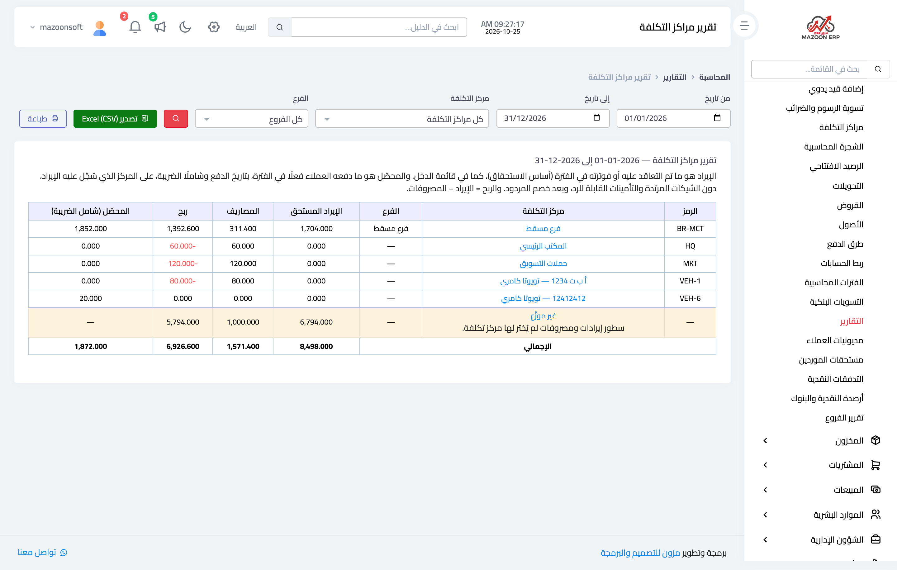
Task: Collapse the sidebar with hamburger icon
Action: 744,26
